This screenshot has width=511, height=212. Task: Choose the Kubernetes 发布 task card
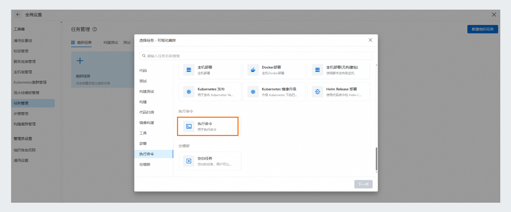210,92
